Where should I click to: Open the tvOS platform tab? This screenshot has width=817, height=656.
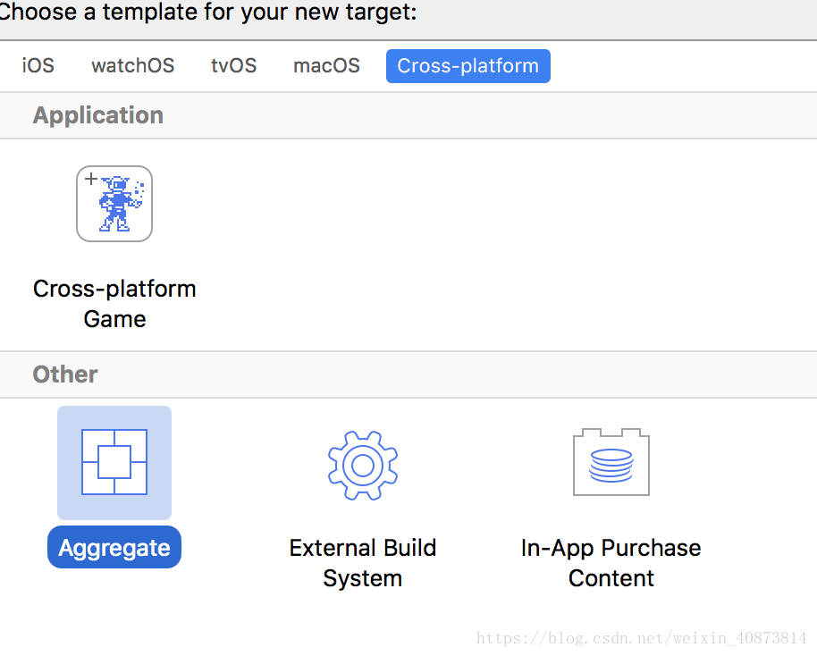click(234, 65)
